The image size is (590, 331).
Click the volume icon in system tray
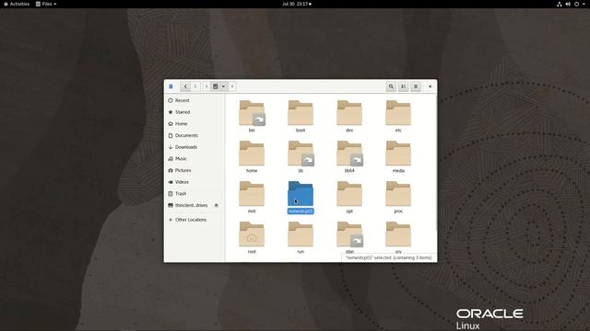tap(568, 4)
